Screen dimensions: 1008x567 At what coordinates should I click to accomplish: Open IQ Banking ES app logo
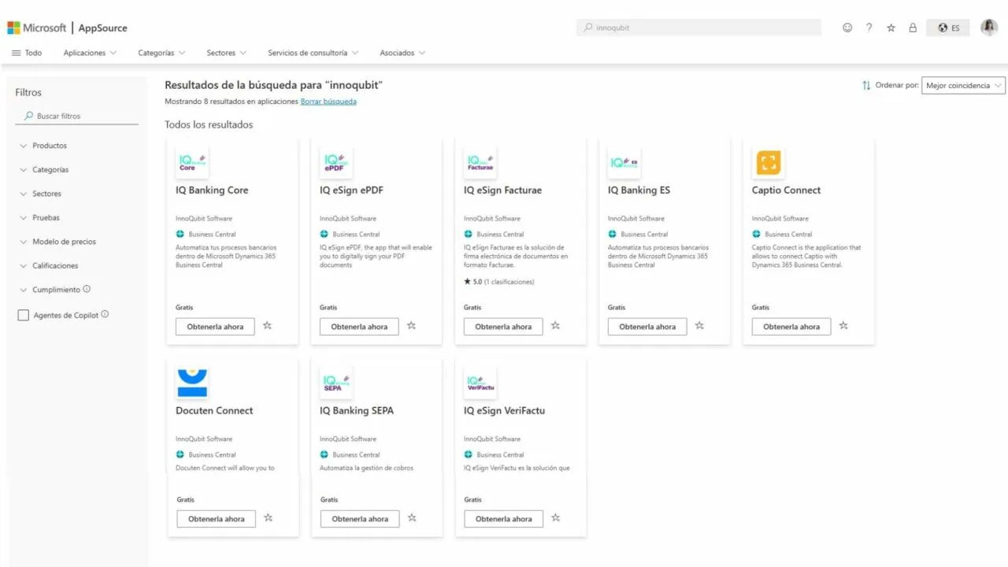click(x=624, y=163)
